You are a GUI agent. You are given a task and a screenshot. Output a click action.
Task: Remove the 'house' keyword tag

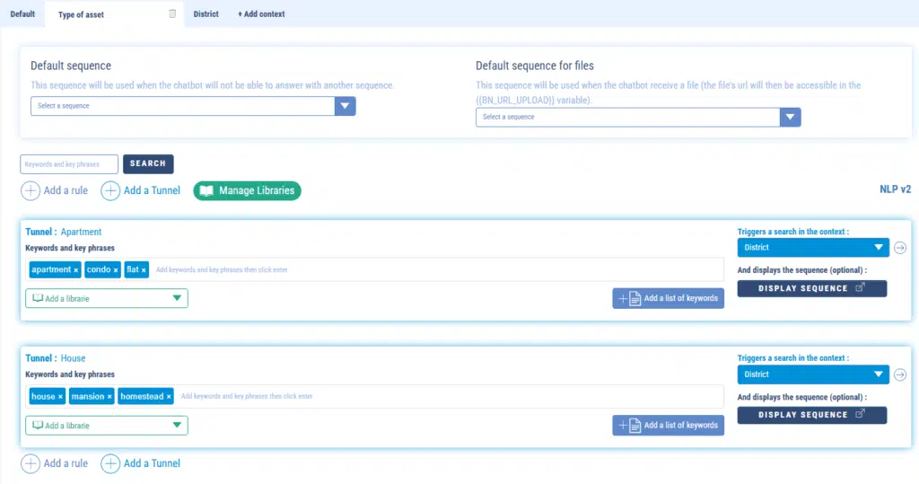coord(60,397)
